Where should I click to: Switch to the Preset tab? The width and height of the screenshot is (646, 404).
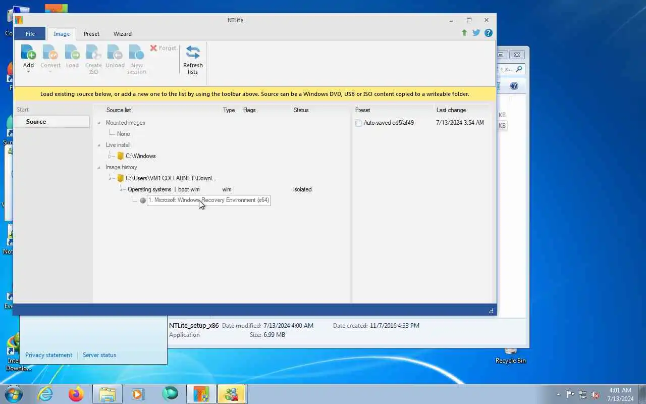(x=91, y=34)
